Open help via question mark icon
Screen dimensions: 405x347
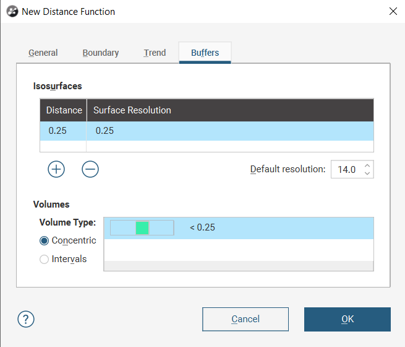coord(26,319)
